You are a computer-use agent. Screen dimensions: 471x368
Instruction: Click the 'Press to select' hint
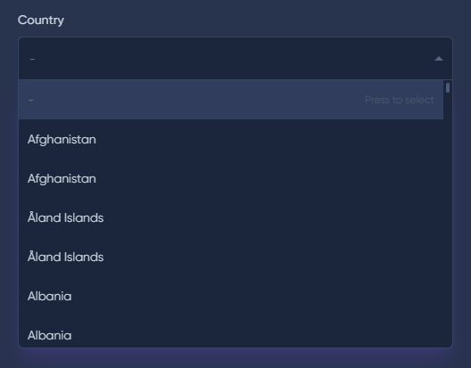coord(400,100)
